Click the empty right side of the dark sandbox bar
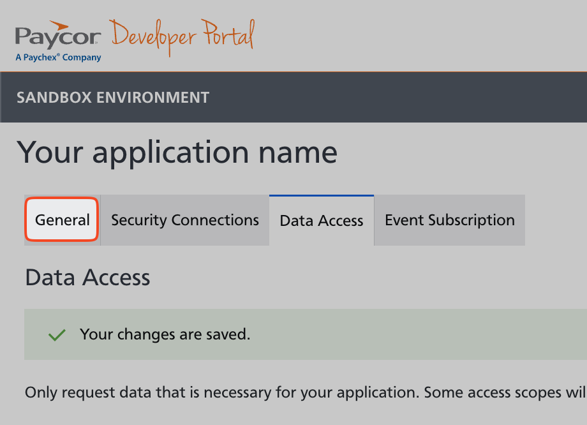The image size is (587, 425). [x=415, y=98]
